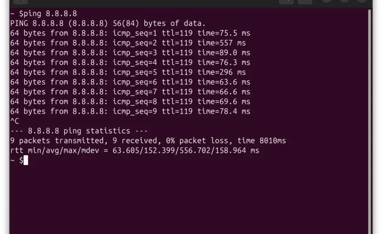Click the 'rtt min/avg/max/mdev' result line
Image resolution: width=382 pixels, height=234 pixels.
(135, 150)
